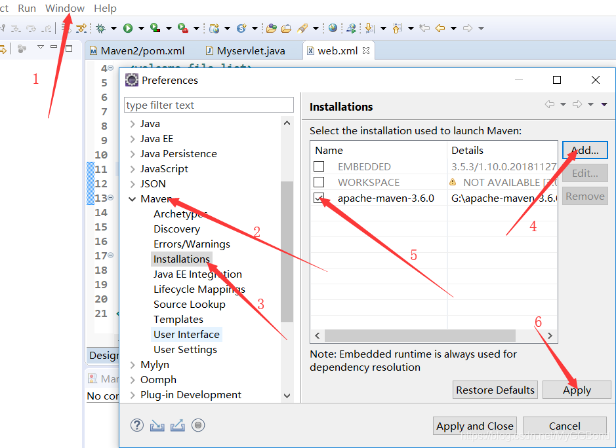This screenshot has height=448, width=616.
Task: Open the Debug button dropdown arrow
Action: (113, 28)
